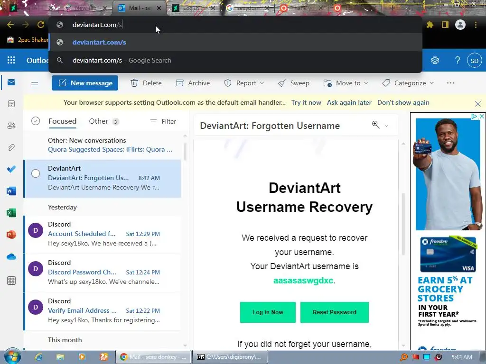Open To Do checkmark app
This screenshot has width=486, height=364.
pos(11,169)
